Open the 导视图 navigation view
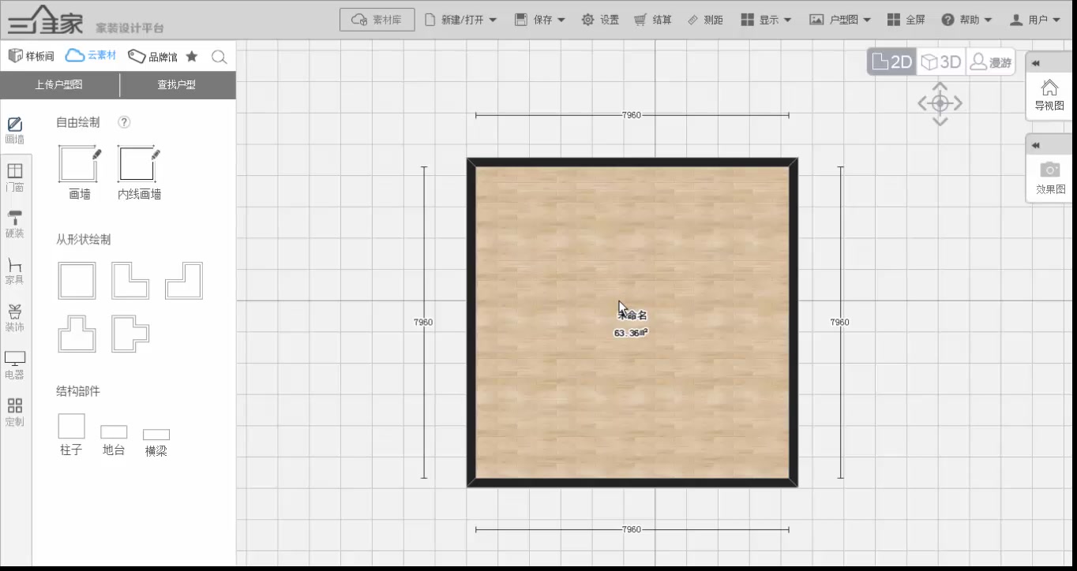The width and height of the screenshot is (1077, 571). pyautogui.click(x=1049, y=95)
